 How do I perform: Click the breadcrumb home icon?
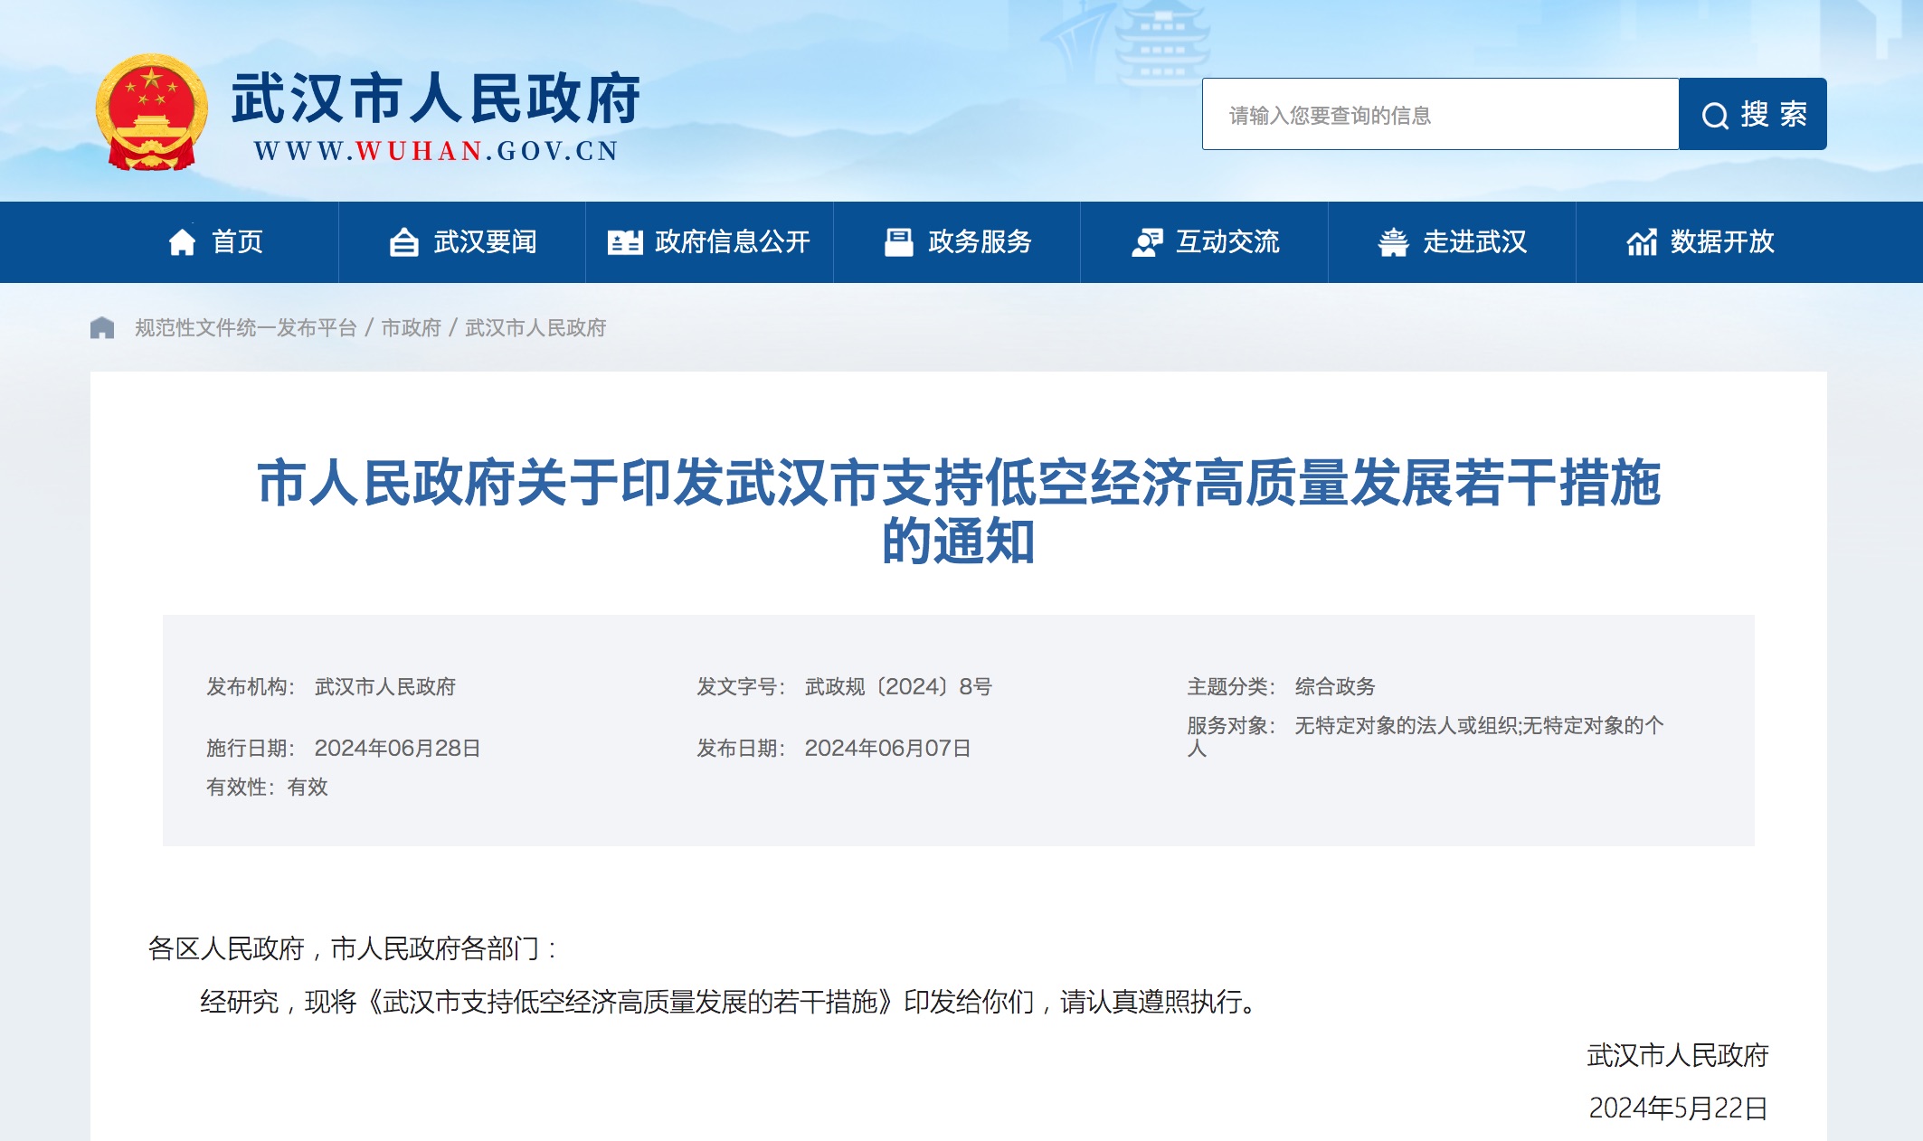point(102,327)
